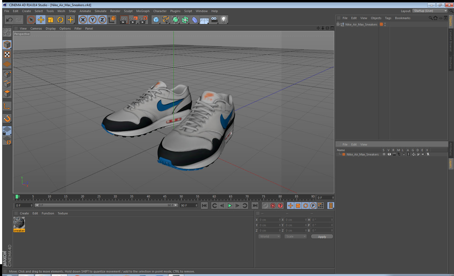
Task: Toggle position keyframe recording
Action: (290, 206)
